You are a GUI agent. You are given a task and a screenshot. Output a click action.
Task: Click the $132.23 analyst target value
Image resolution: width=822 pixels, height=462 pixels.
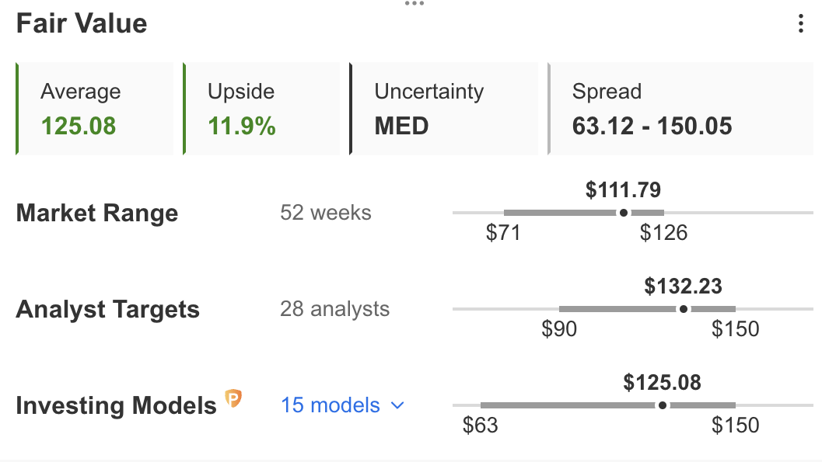[683, 287]
